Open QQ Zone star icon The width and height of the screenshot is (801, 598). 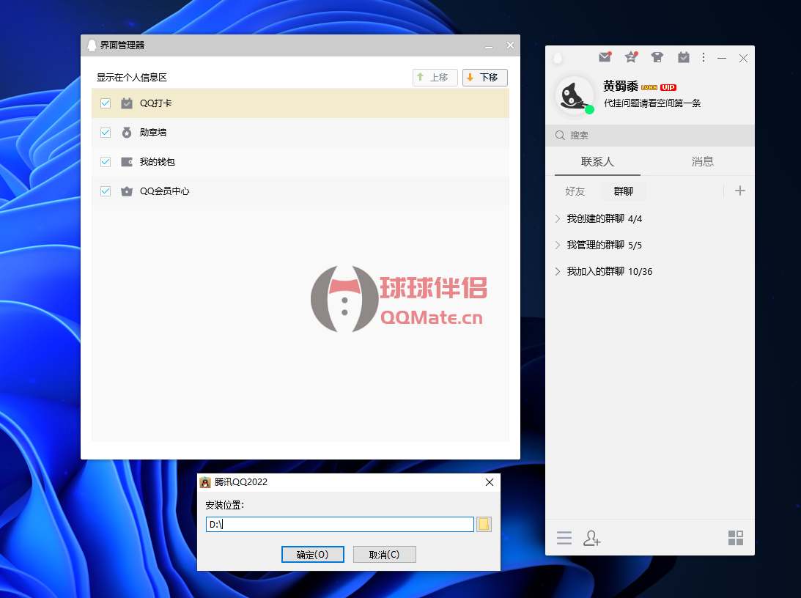(630, 57)
